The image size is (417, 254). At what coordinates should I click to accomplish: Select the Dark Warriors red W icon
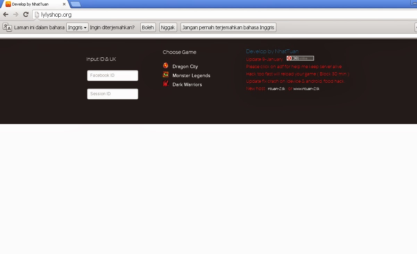pyautogui.click(x=166, y=84)
